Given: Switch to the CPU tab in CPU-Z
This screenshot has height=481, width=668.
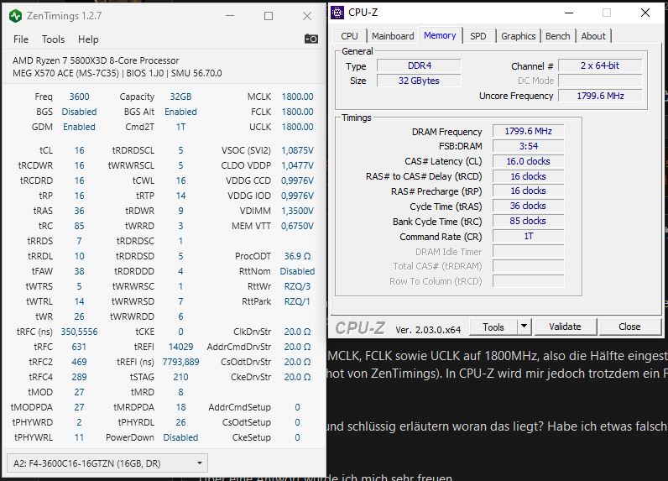Looking at the screenshot, I should coord(349,36).
